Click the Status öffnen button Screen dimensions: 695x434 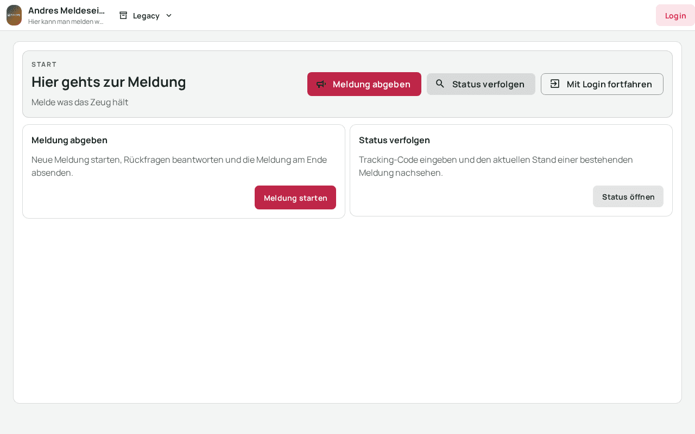pyautogui.click(x=628, y=196)
